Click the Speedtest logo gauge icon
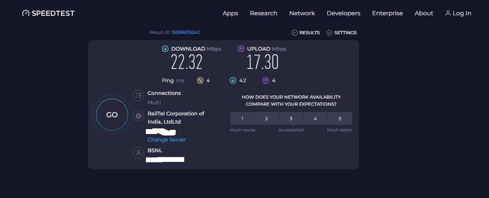 point(26,13)
